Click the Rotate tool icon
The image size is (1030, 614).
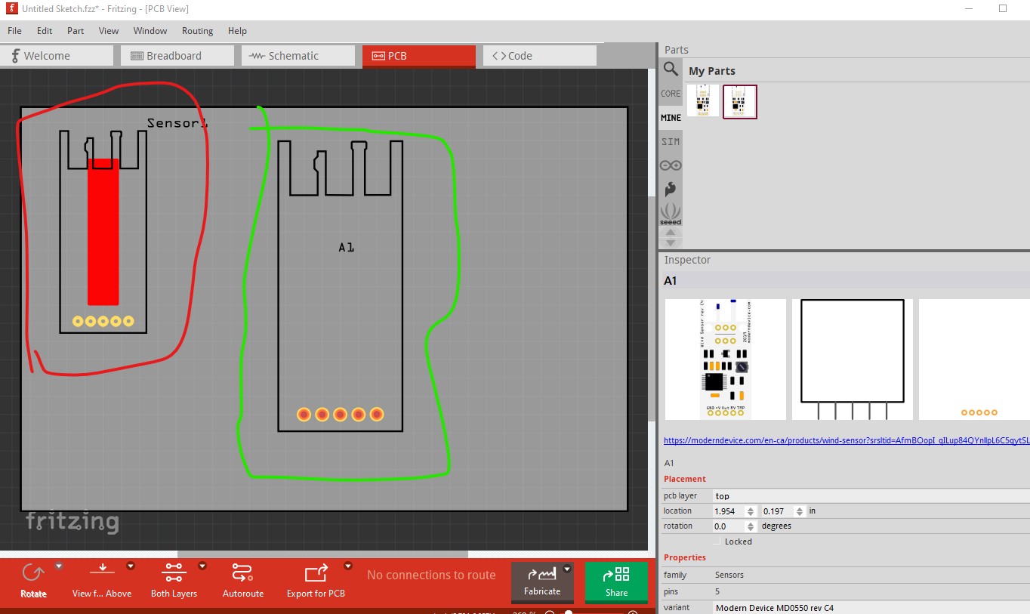coord(33,572)
